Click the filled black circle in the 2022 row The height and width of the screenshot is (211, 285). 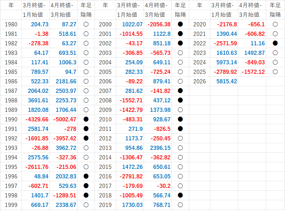275,43
